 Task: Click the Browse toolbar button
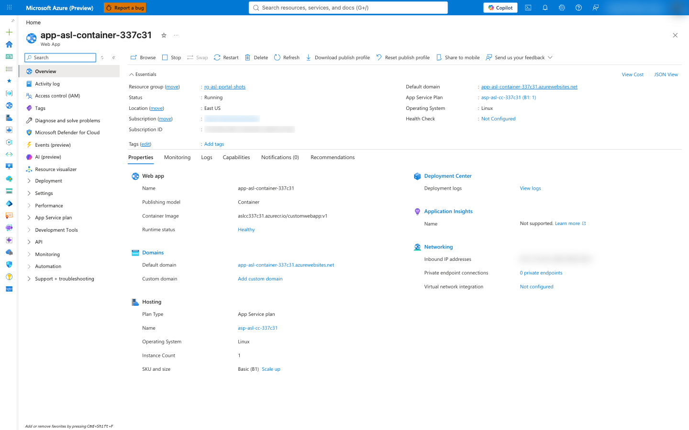[143, 58]
